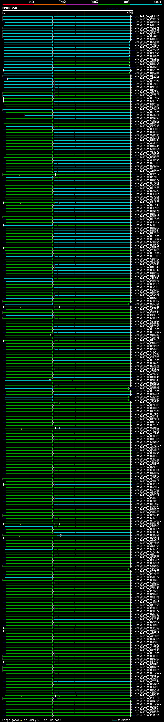The image size is (164, 722).
Task: Open hit UniRef100_Q9SMH7
Action: [147, 17]
